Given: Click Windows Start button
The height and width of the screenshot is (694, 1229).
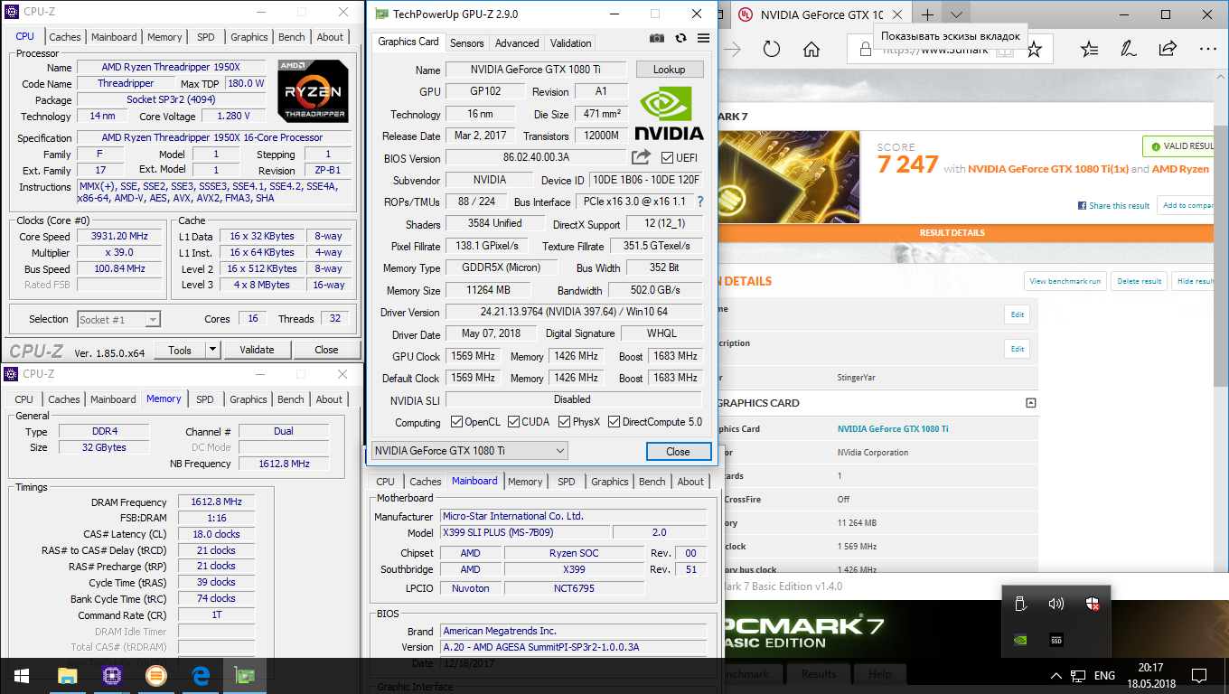Looking at the screenshot, I should (22, 675).
